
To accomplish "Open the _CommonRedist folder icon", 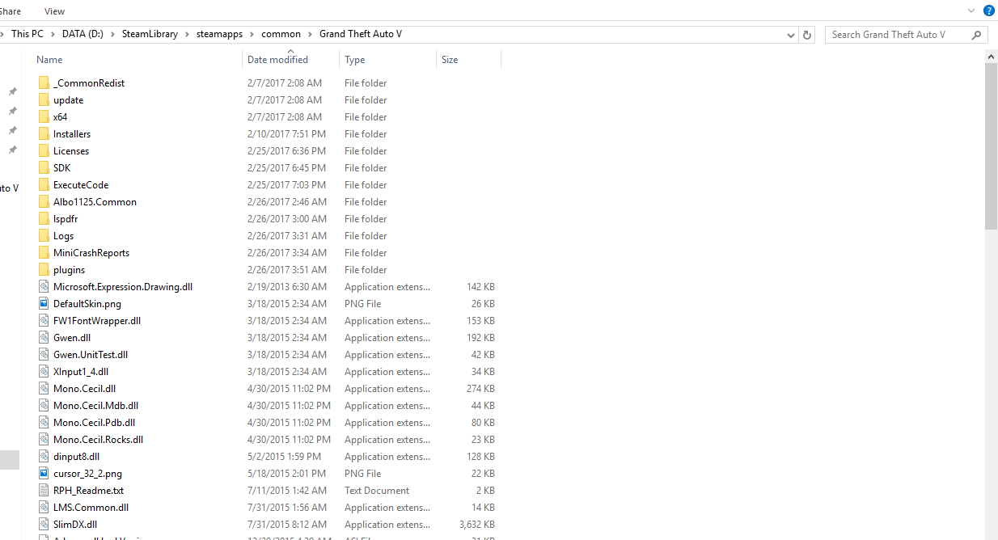I will click(44, 82).
